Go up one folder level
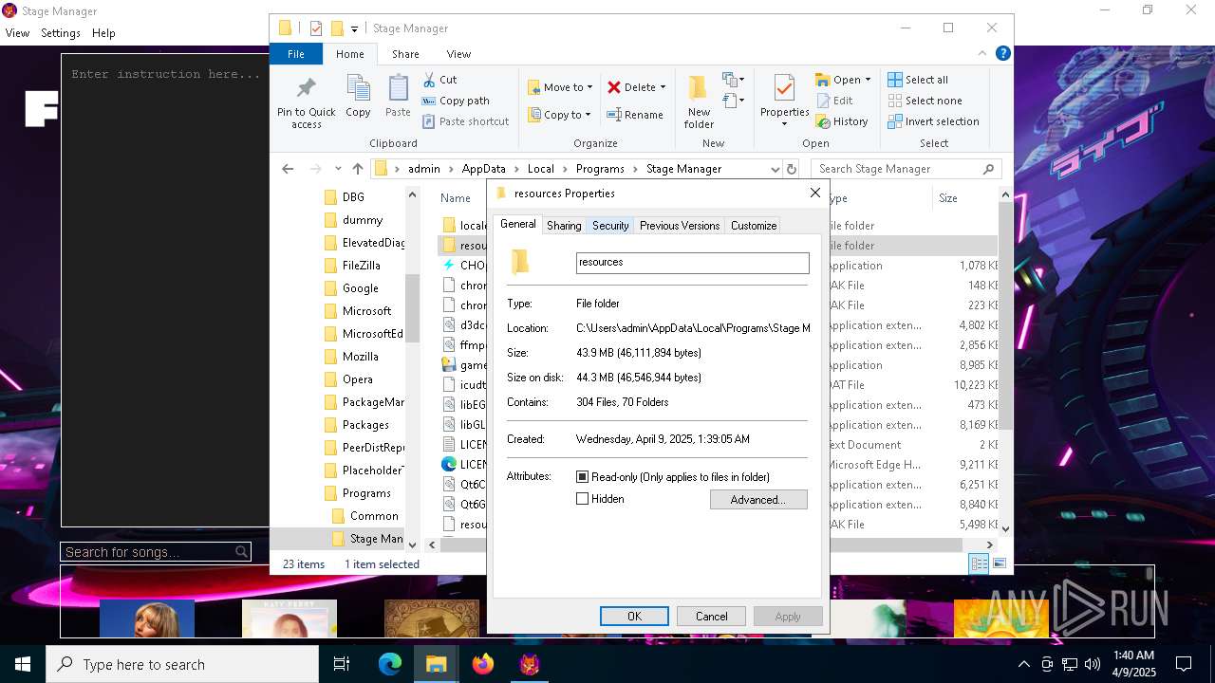Viewport: 1215px width, 683px height. 357,169
